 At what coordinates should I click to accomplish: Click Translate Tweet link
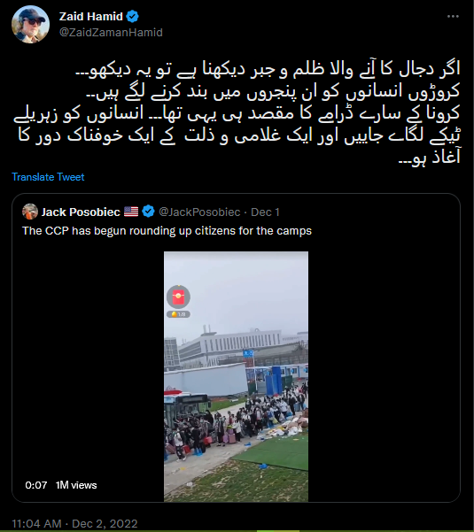48,177
